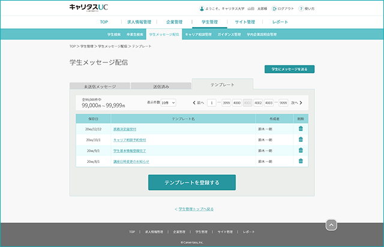Click trash icon for 講座日時変更のお知らせ row

tap(301, 161)
